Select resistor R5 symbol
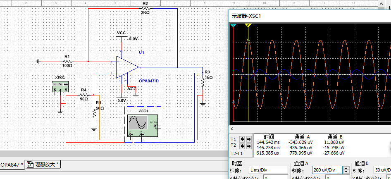Viewport: 391px width, 179px height. 94,113
